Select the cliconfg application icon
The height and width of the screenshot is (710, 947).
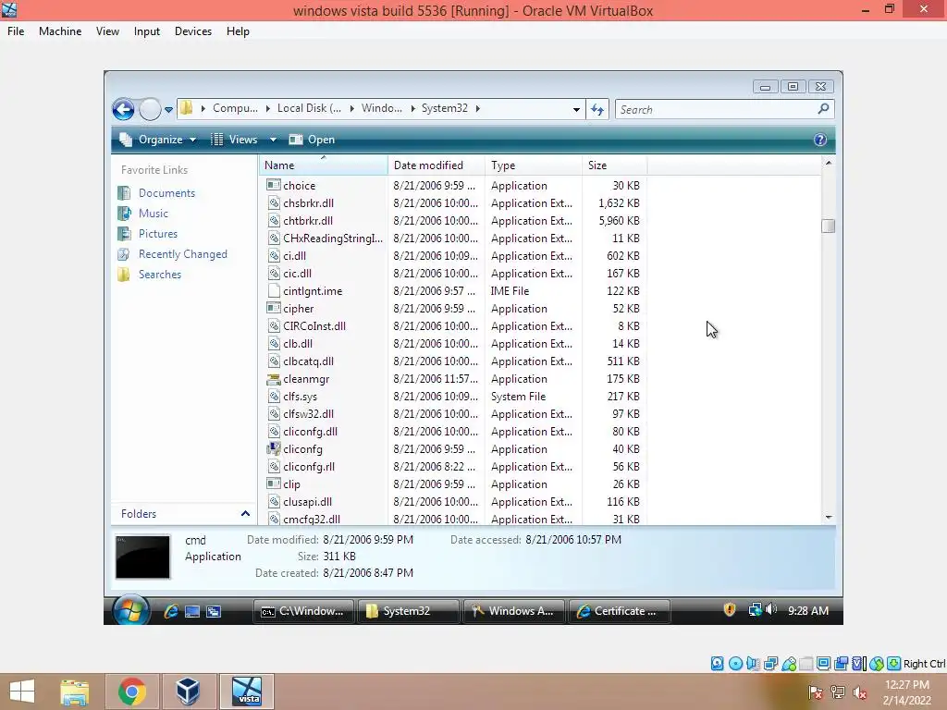tap(274, 448)
